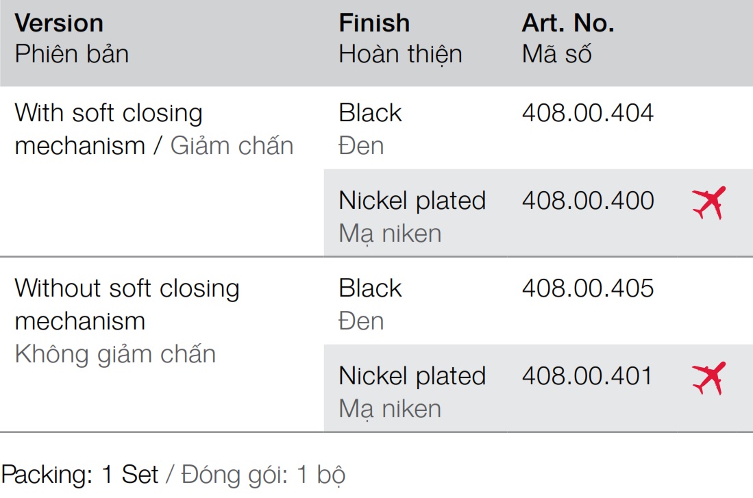Click the "Hoàn thiện" header subtitle

click(x=400, y=54)
